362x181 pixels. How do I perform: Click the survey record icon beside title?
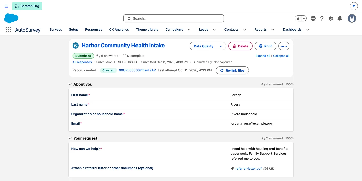coord(76,46)
